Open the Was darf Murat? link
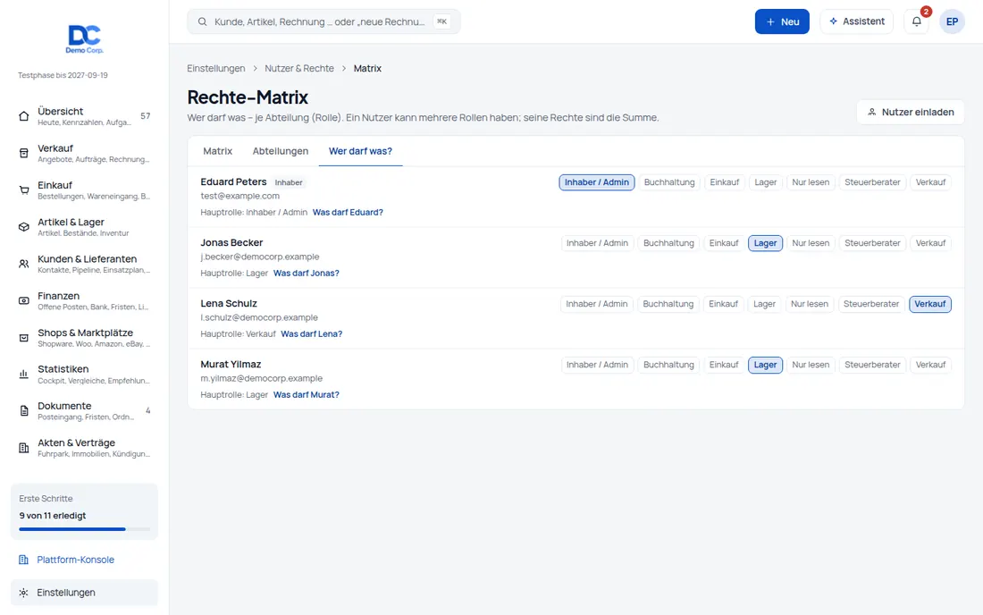The width and height of the screenshot is (983, 615). 306,395
